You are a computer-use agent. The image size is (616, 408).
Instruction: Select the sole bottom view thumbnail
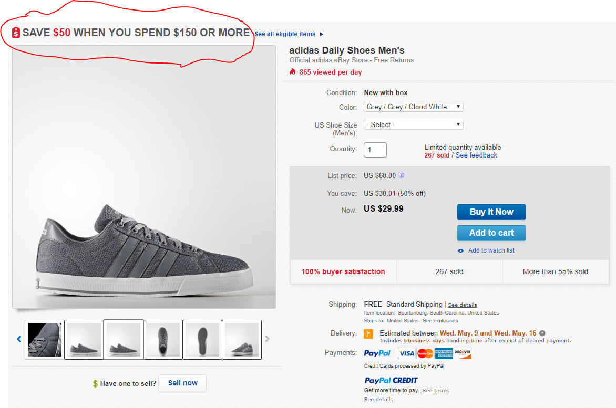202,340
